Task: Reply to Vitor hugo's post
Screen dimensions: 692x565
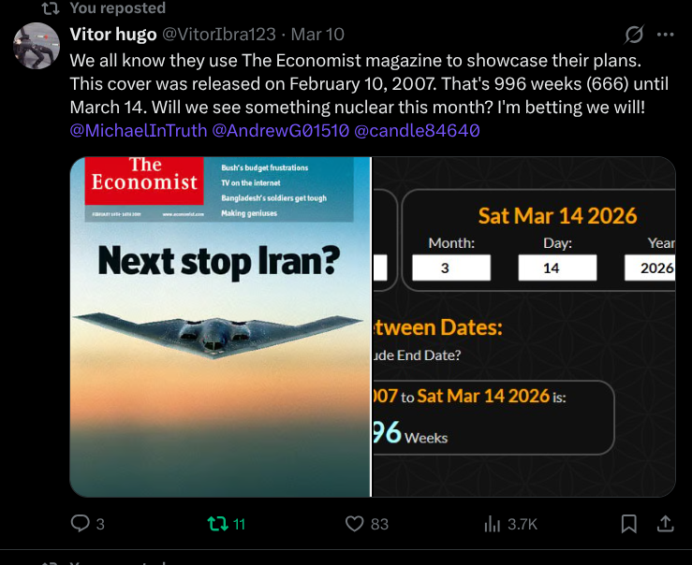Action: 81,524
